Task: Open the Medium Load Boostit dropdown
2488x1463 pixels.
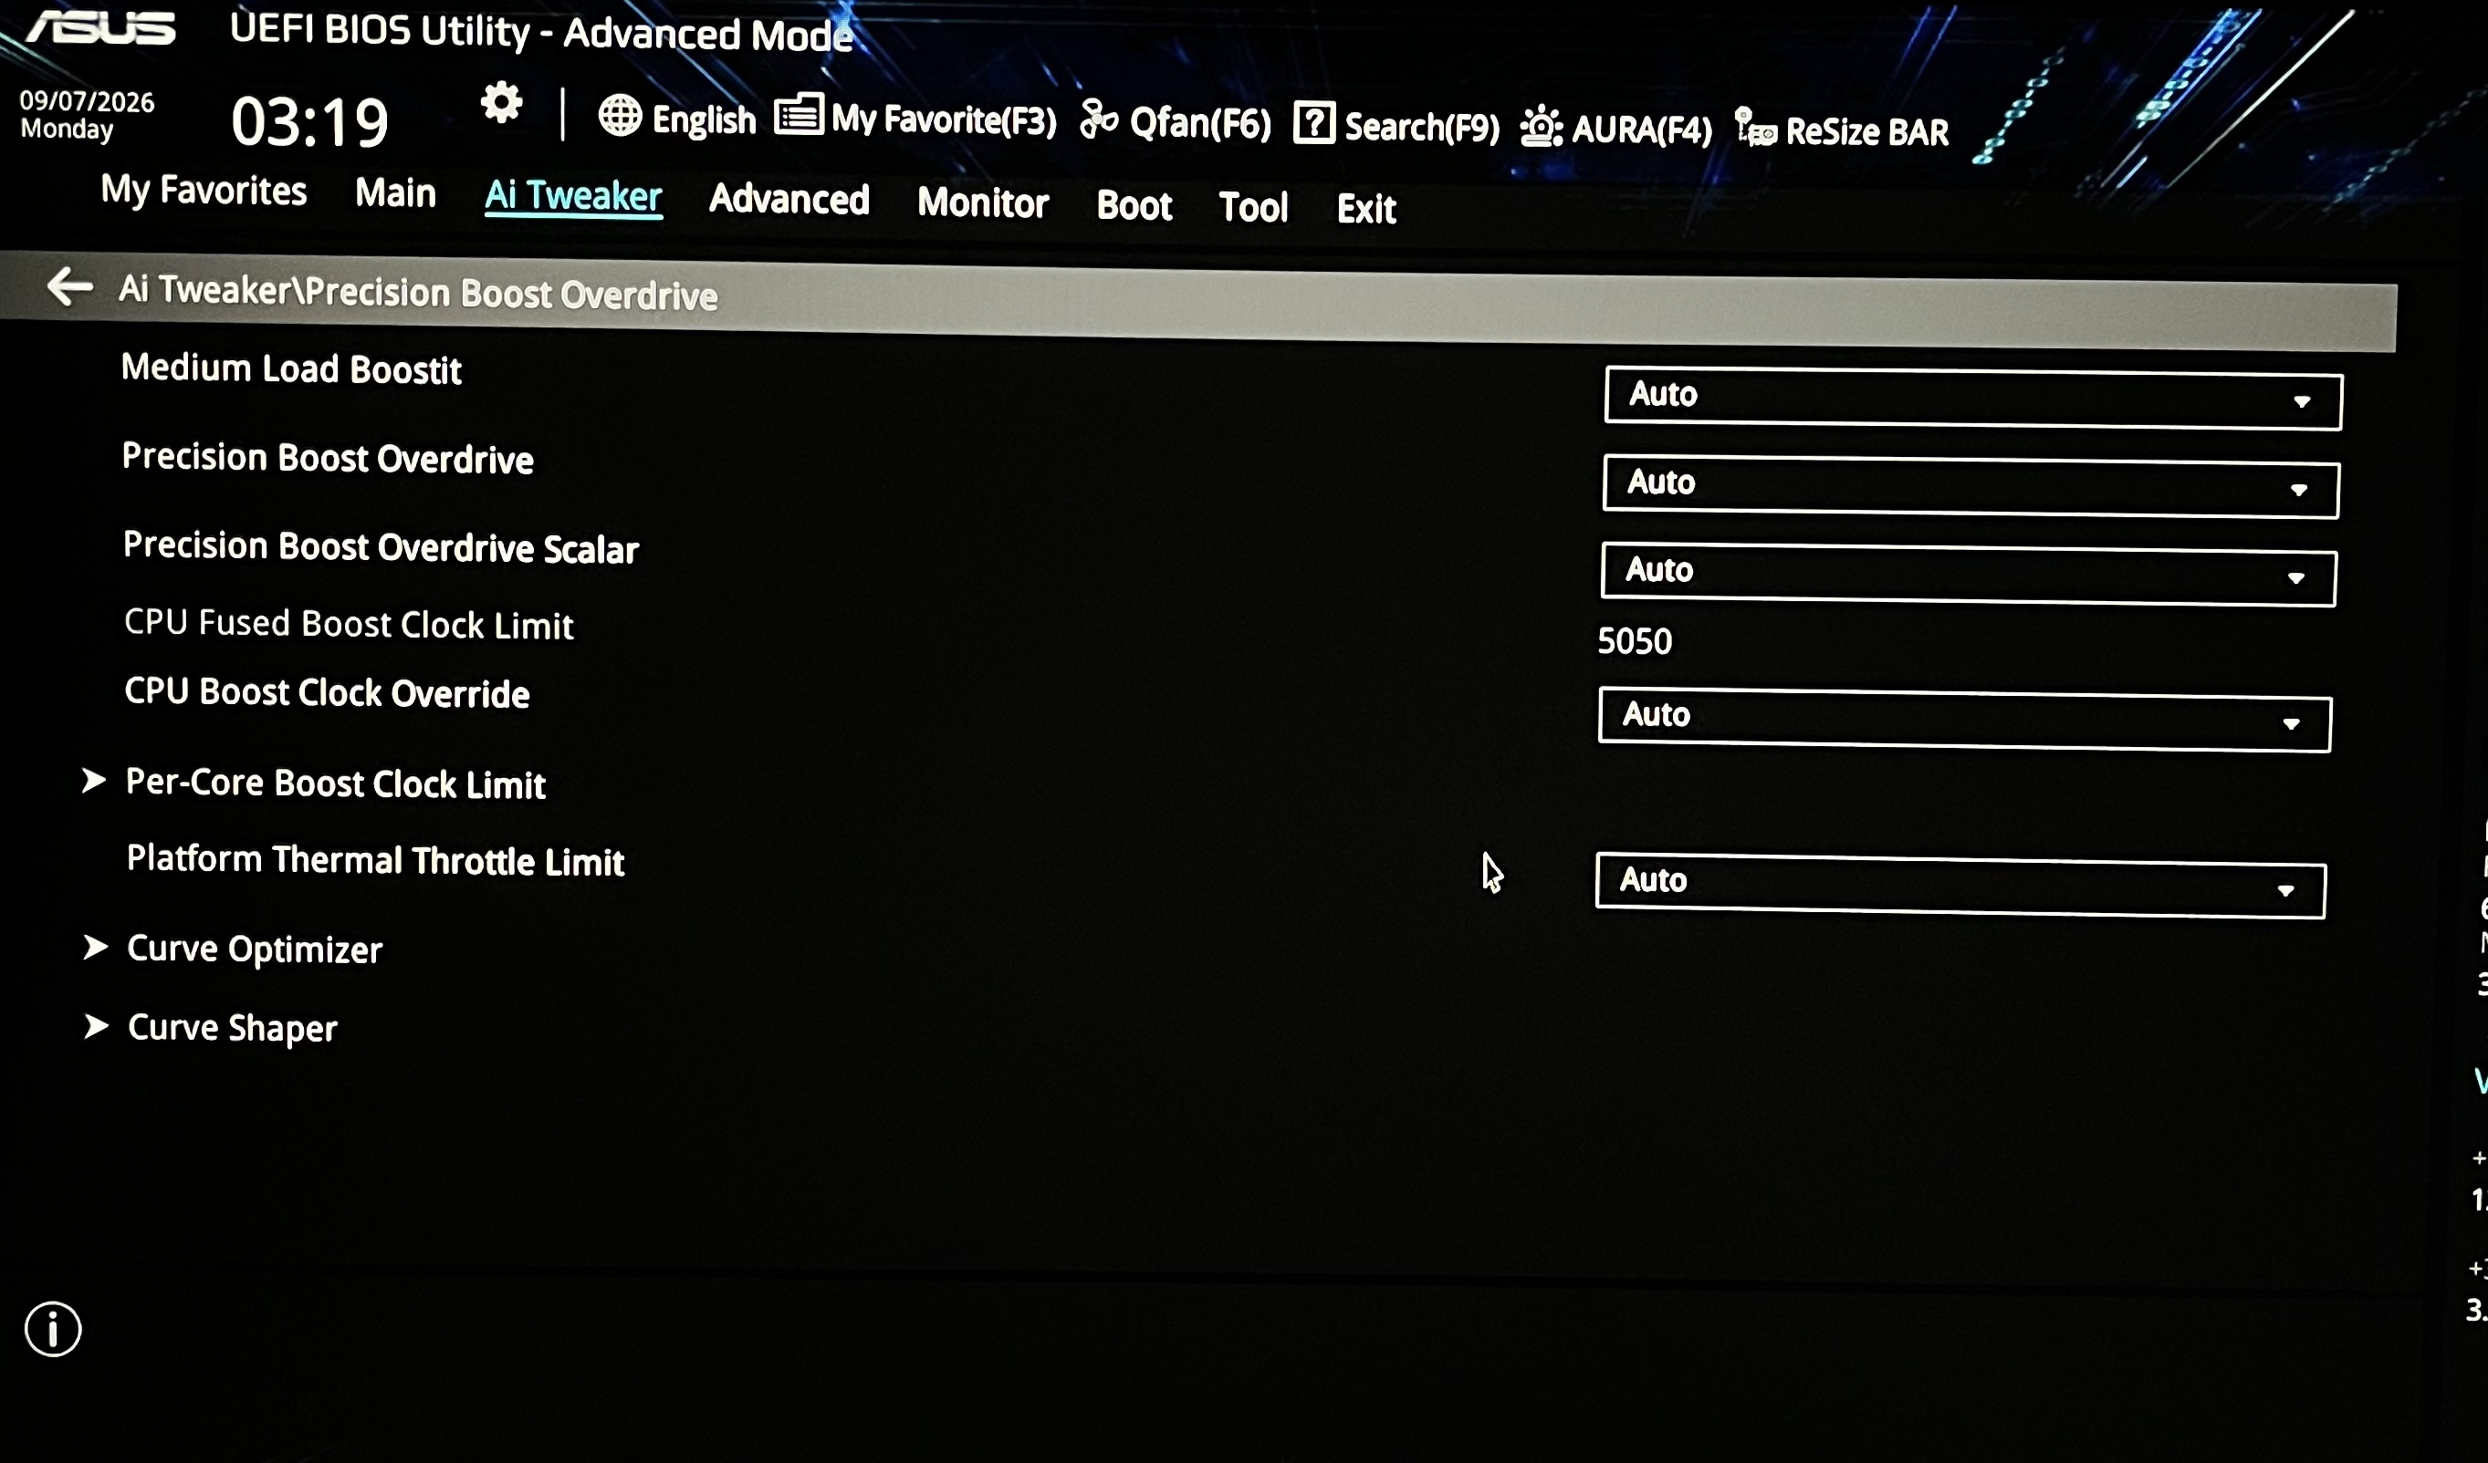Action: point(1972,398)
